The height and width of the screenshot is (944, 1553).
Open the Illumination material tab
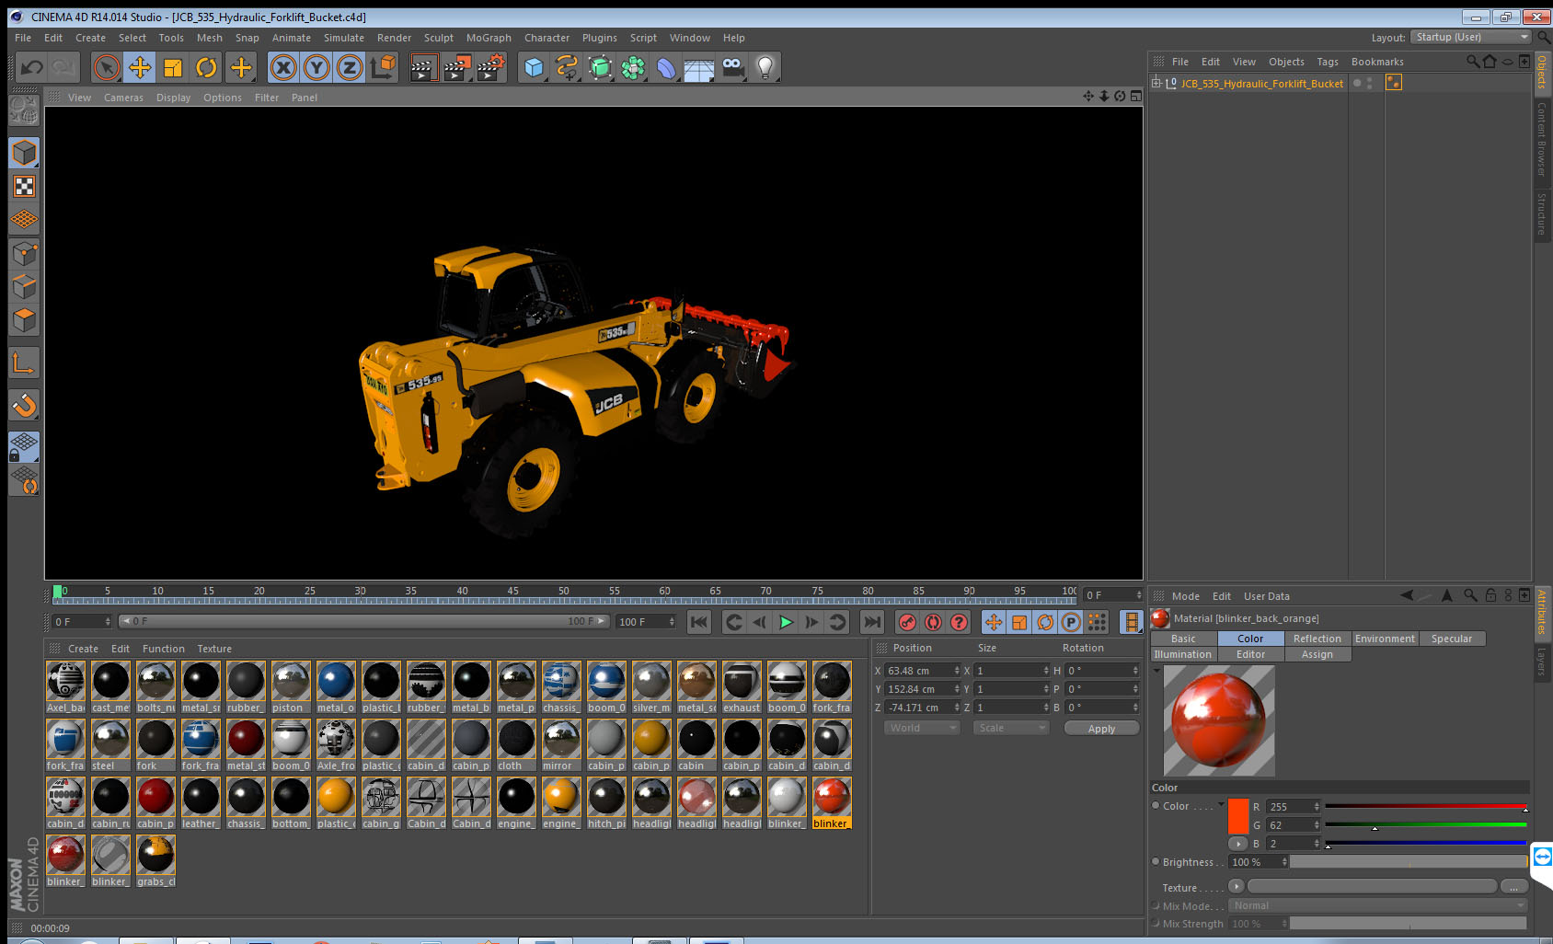[x=1183, y=654]
